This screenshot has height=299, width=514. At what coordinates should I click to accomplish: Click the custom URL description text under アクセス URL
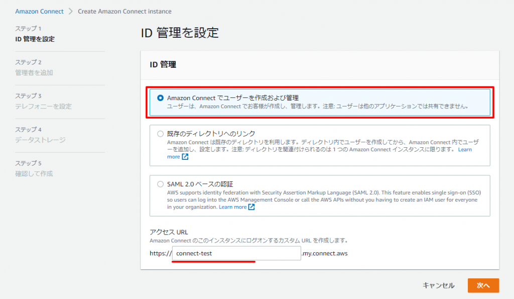(x=248, y=241)
